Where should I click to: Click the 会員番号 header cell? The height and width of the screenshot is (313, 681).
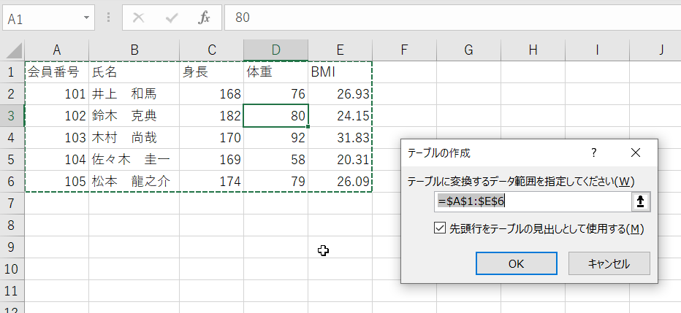57,72
